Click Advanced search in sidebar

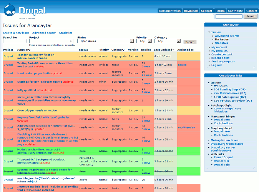(227, 36)
